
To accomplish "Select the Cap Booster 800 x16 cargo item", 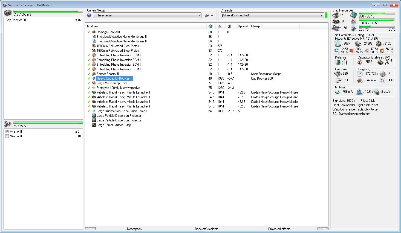I will 43,20.
